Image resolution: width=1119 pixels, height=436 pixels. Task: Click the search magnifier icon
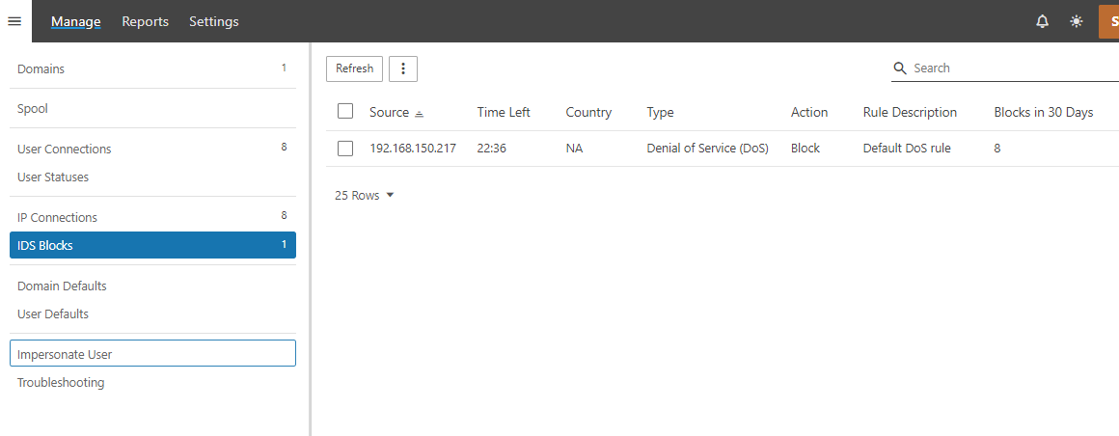900,68
